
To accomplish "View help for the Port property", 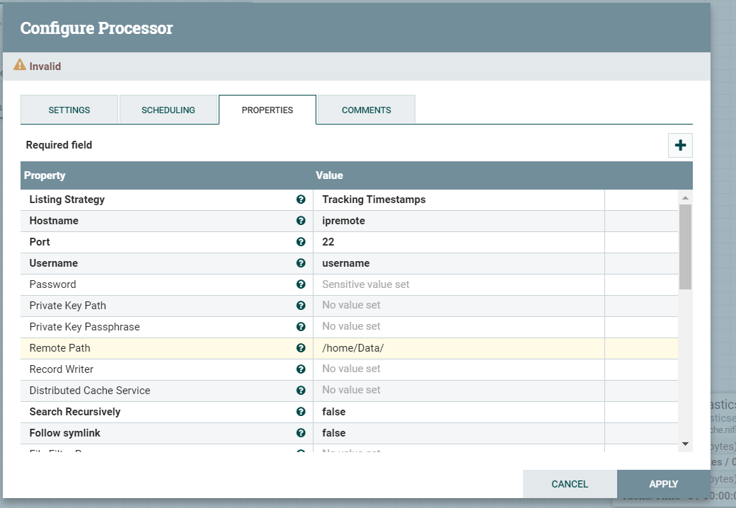I will 301,242.
